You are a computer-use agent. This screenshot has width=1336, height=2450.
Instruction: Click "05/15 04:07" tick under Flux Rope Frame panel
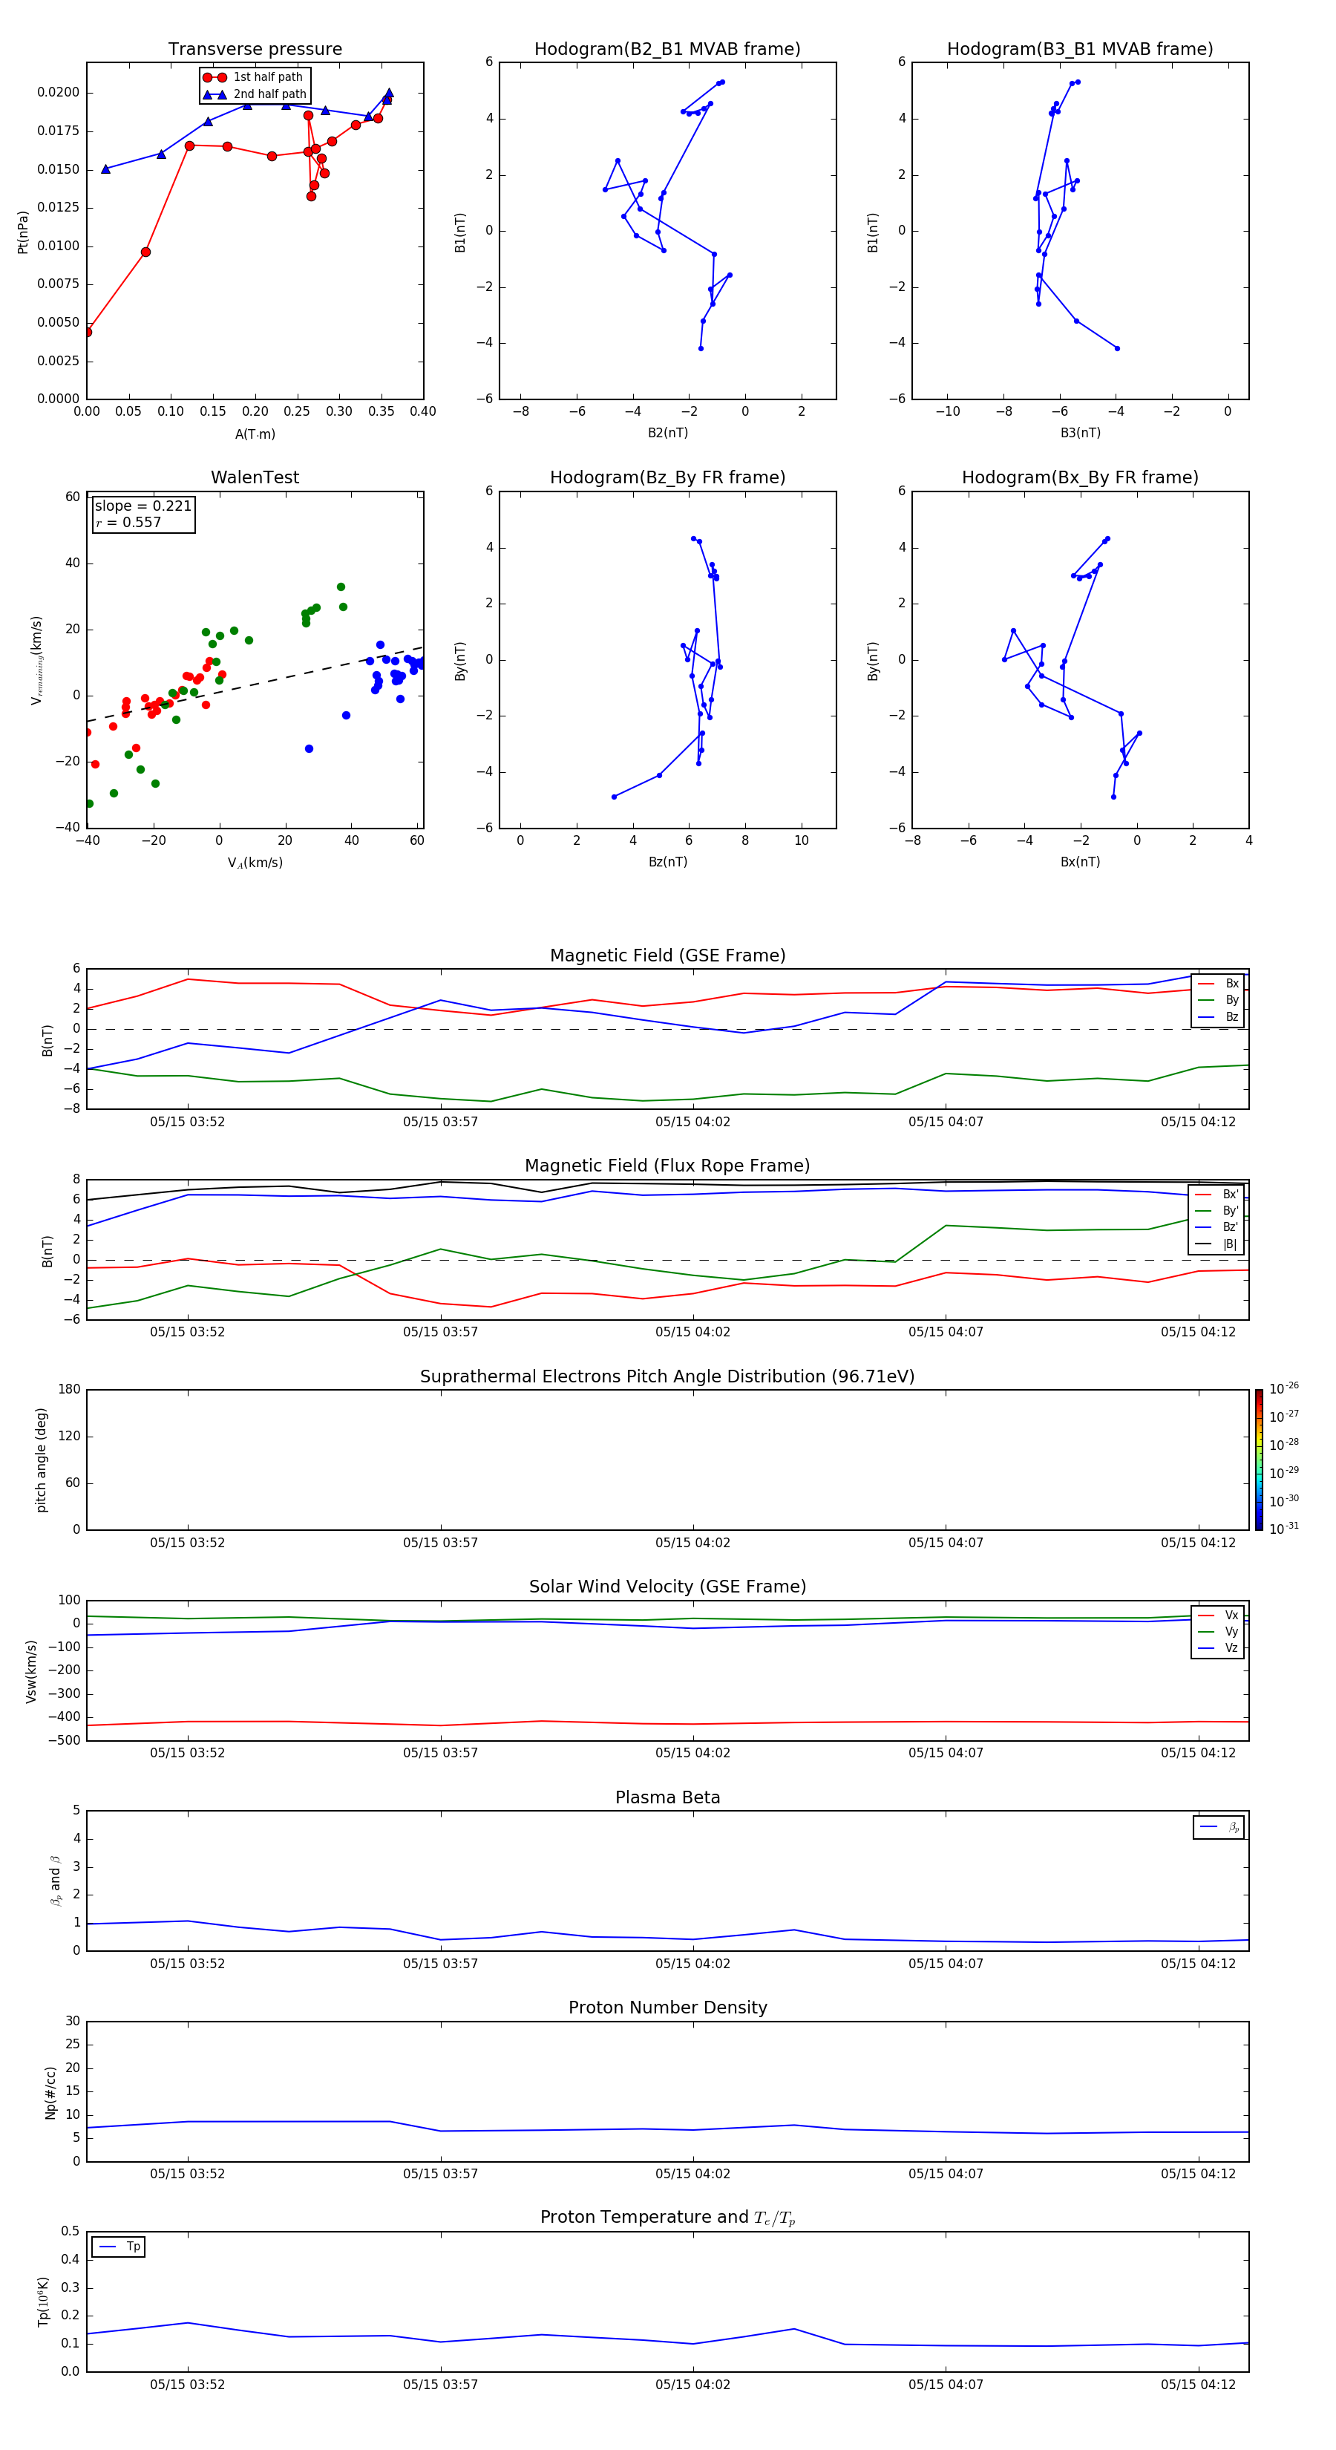point(945,1331)
